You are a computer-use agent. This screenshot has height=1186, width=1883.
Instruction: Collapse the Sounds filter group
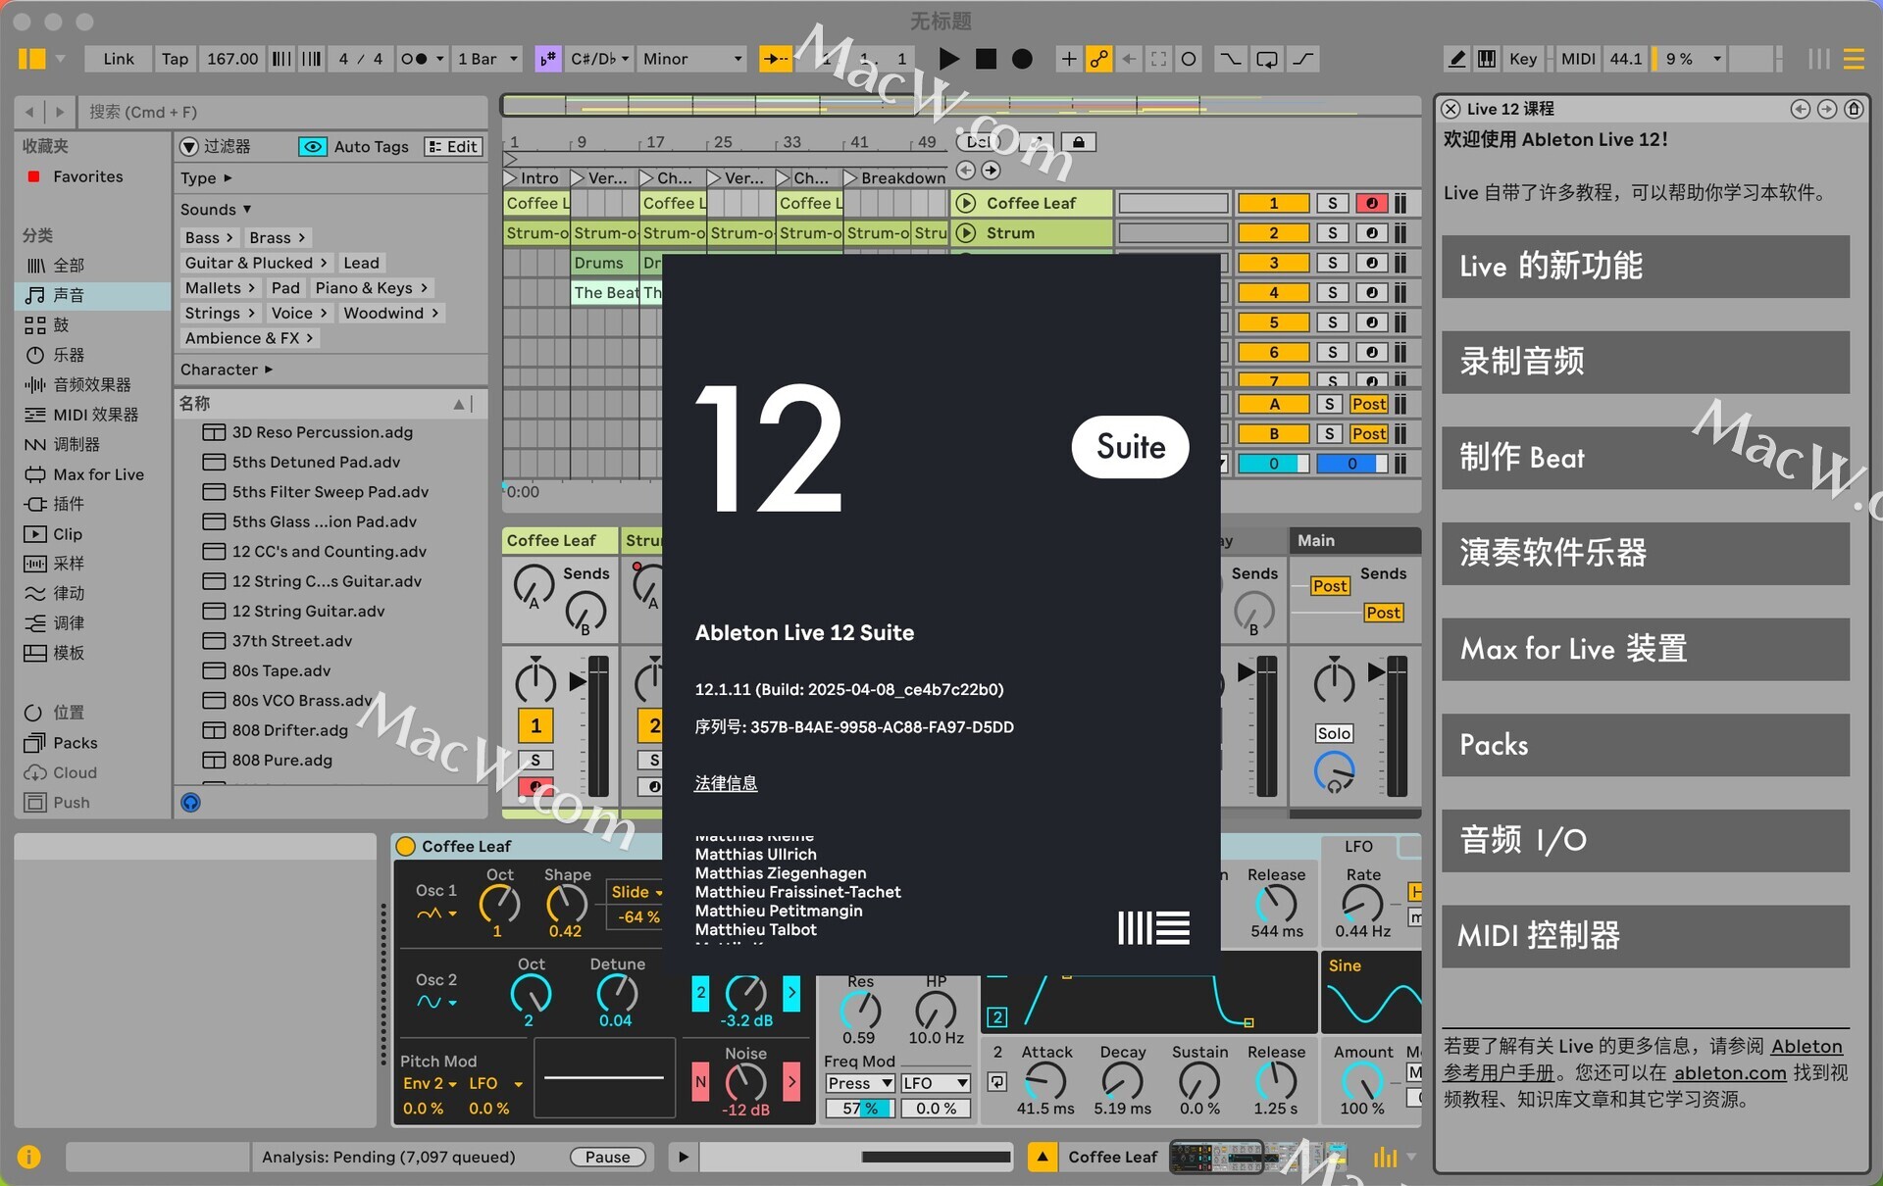click(216, 210)
